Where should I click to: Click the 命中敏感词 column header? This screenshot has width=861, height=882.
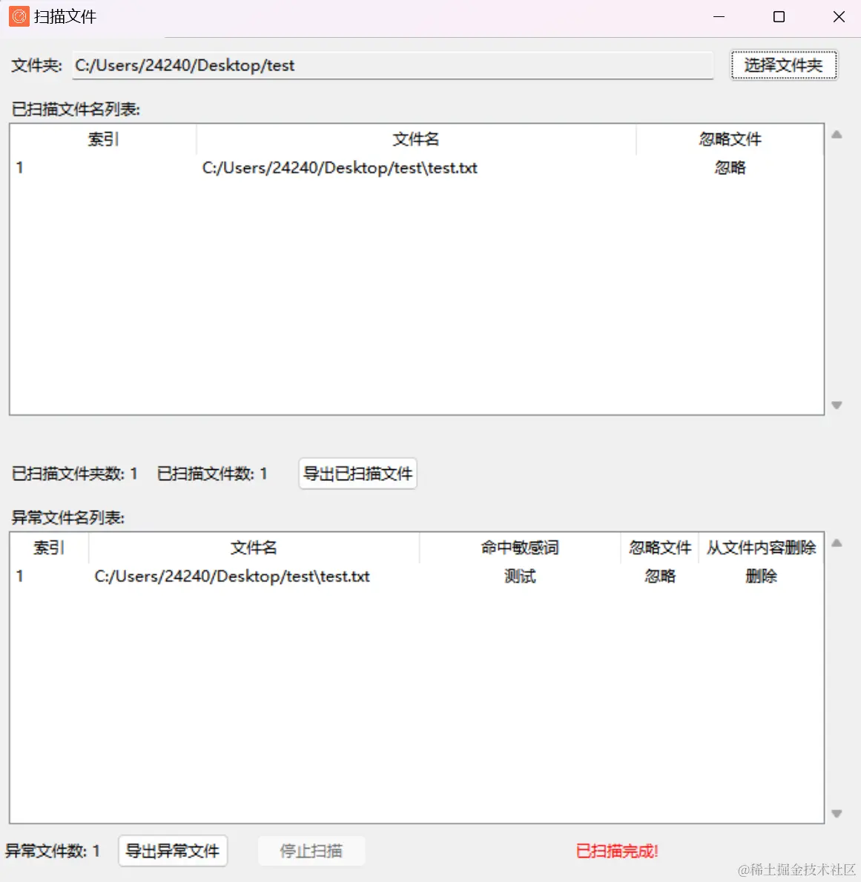(520, 547)
